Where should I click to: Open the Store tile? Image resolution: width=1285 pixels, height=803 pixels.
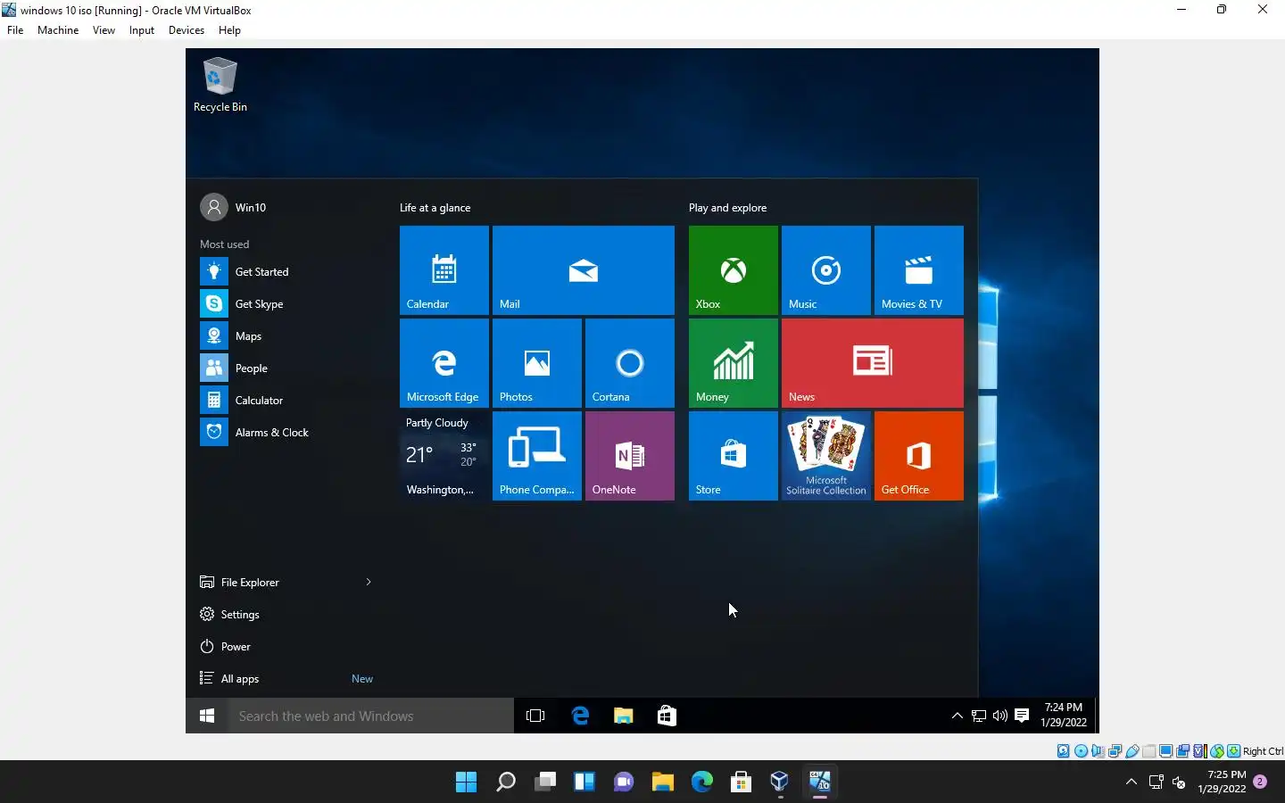734,456
